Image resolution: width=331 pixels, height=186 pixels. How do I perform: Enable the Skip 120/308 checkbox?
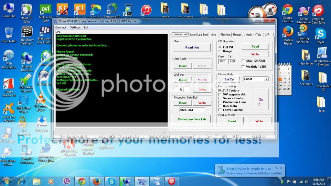coord(243,61)
